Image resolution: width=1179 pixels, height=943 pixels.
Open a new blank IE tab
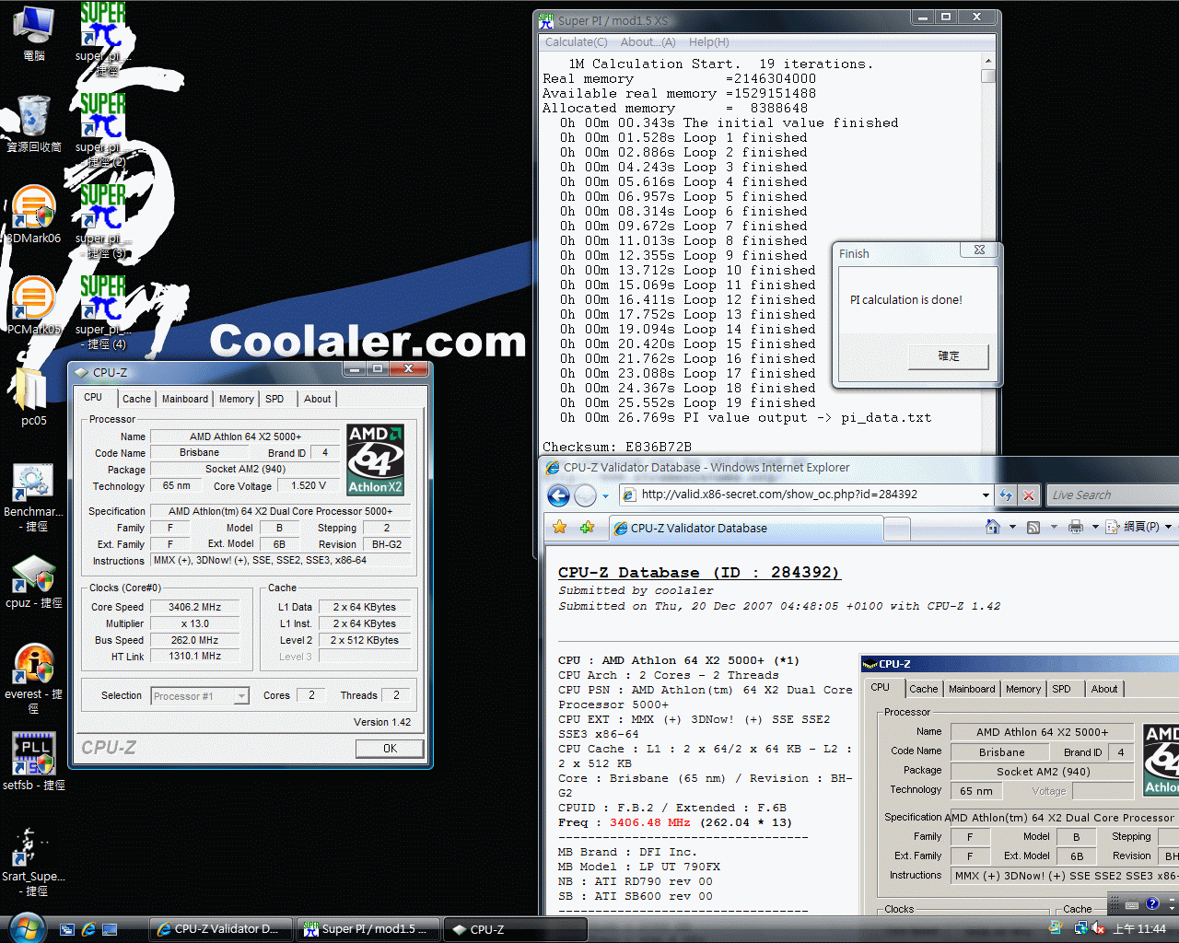897,529
